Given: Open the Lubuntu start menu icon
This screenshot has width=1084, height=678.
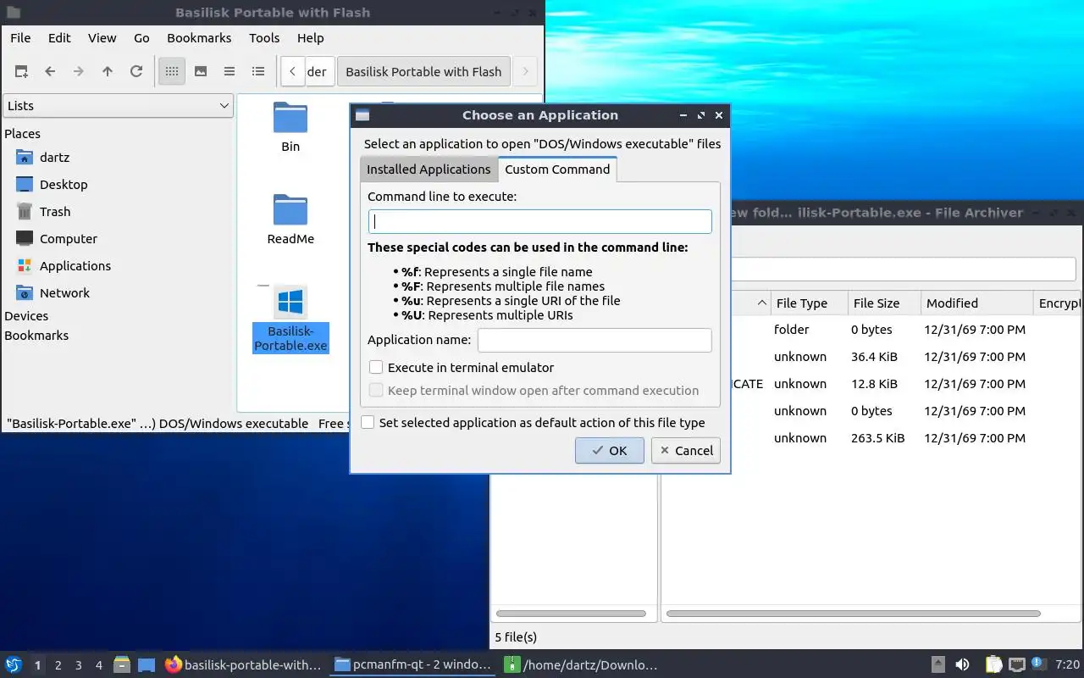Looking at the screenshot, I should click(14, 665).
